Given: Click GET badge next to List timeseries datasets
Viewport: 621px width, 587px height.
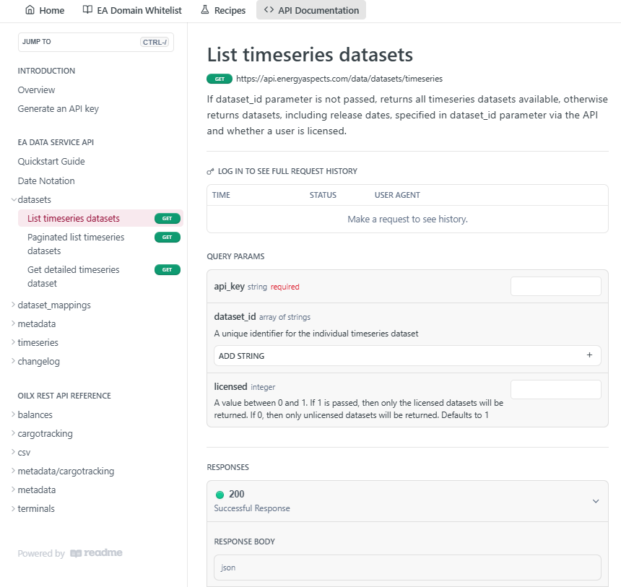Looking at the screenshot, I should [x=167, y=218].
